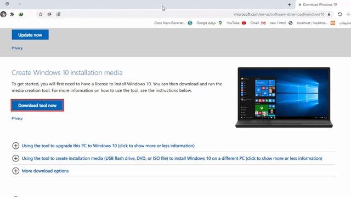
Task: Open the YouTube bookmark
Action: point(236,23)
